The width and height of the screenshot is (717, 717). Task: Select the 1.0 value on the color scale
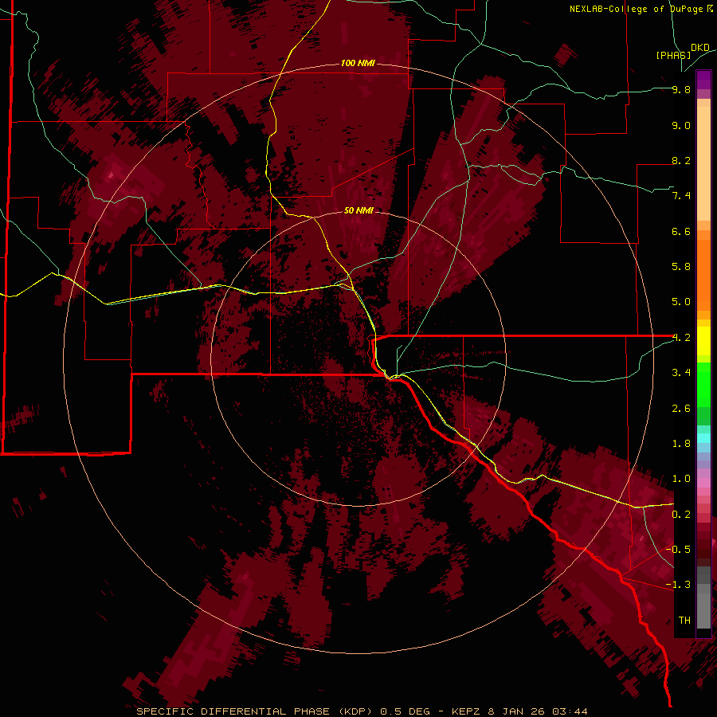click(x=681, y=480)
